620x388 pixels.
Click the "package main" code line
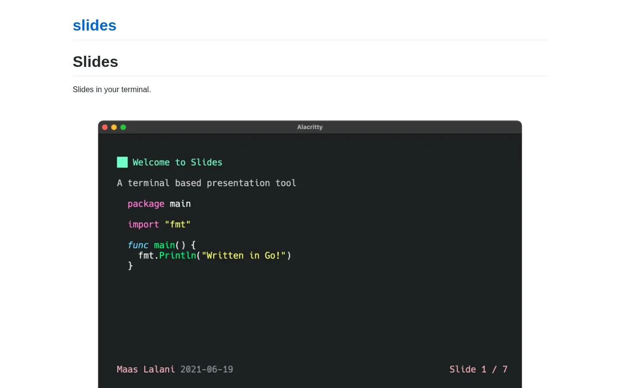point(159,204)
